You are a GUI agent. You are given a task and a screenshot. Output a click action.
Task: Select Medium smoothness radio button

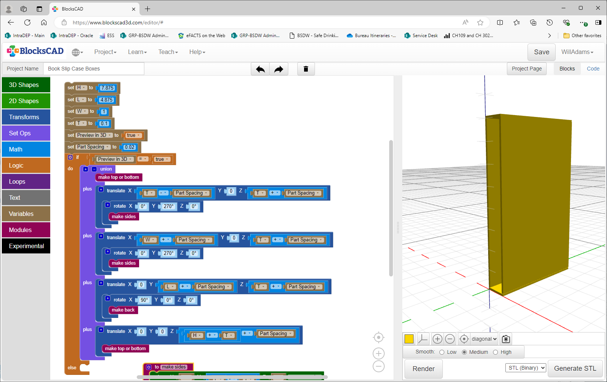(464, 352)
